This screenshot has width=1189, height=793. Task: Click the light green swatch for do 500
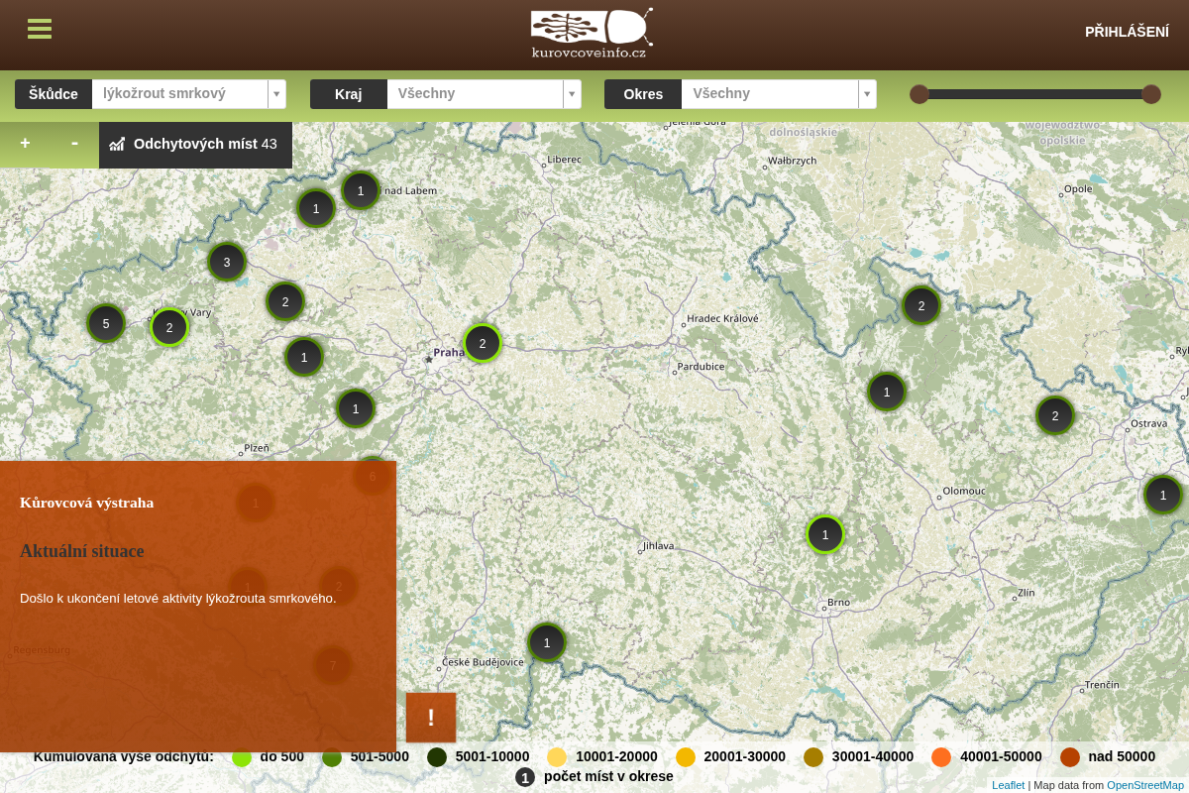(242, 757)
